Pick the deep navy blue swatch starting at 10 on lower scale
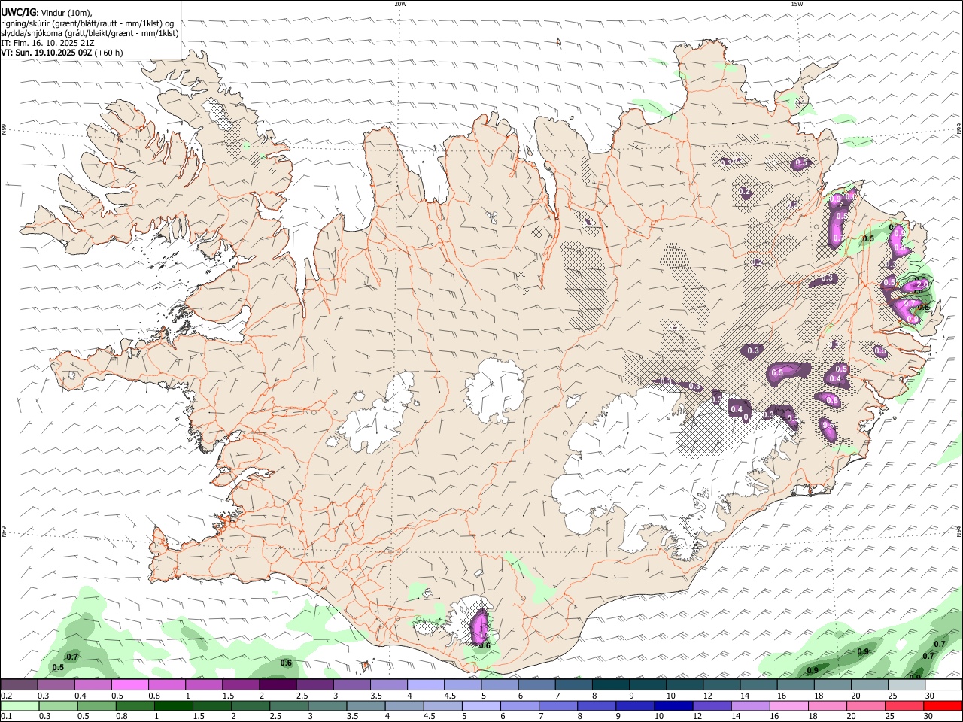The height and width of the screenshot is (722, 963). [673, 706]
